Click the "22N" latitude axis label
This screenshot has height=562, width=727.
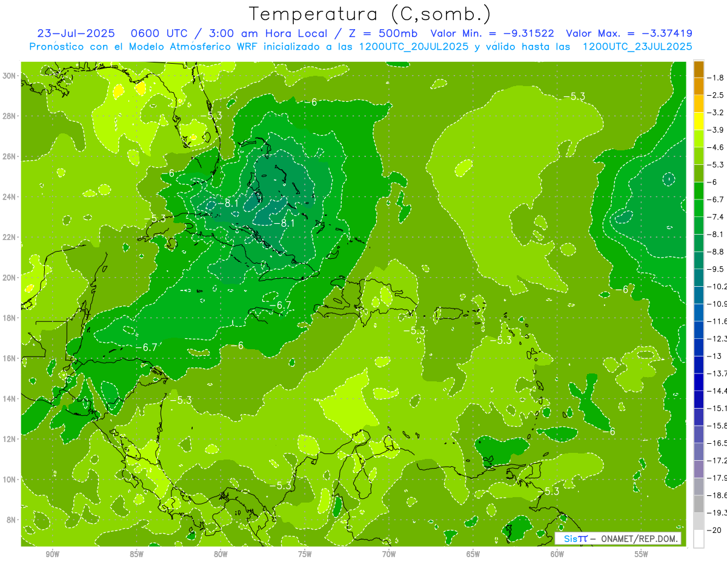pos(10,236)
